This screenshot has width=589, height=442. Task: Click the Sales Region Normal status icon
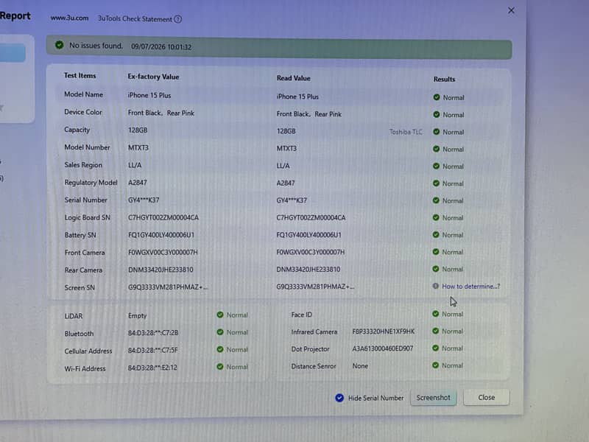click(x=436, y=166)
